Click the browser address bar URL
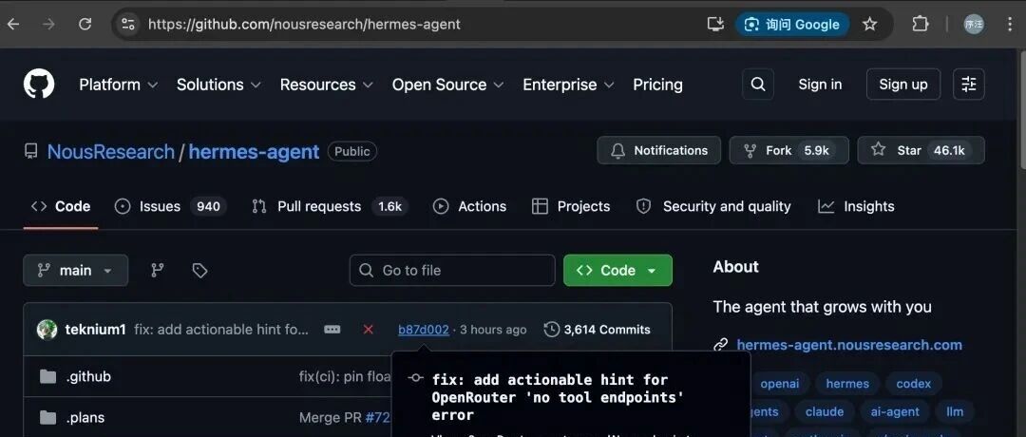Viewport: 1026px width, 437px height. click(304, 24)
